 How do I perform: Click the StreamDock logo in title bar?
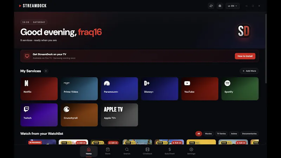point(33,6)
